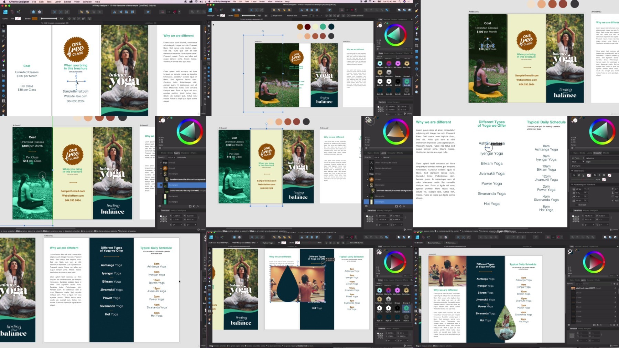Expand the first Group layer under Luminosity blend mode
Screen dimensions: 619x348
(161, 163)
